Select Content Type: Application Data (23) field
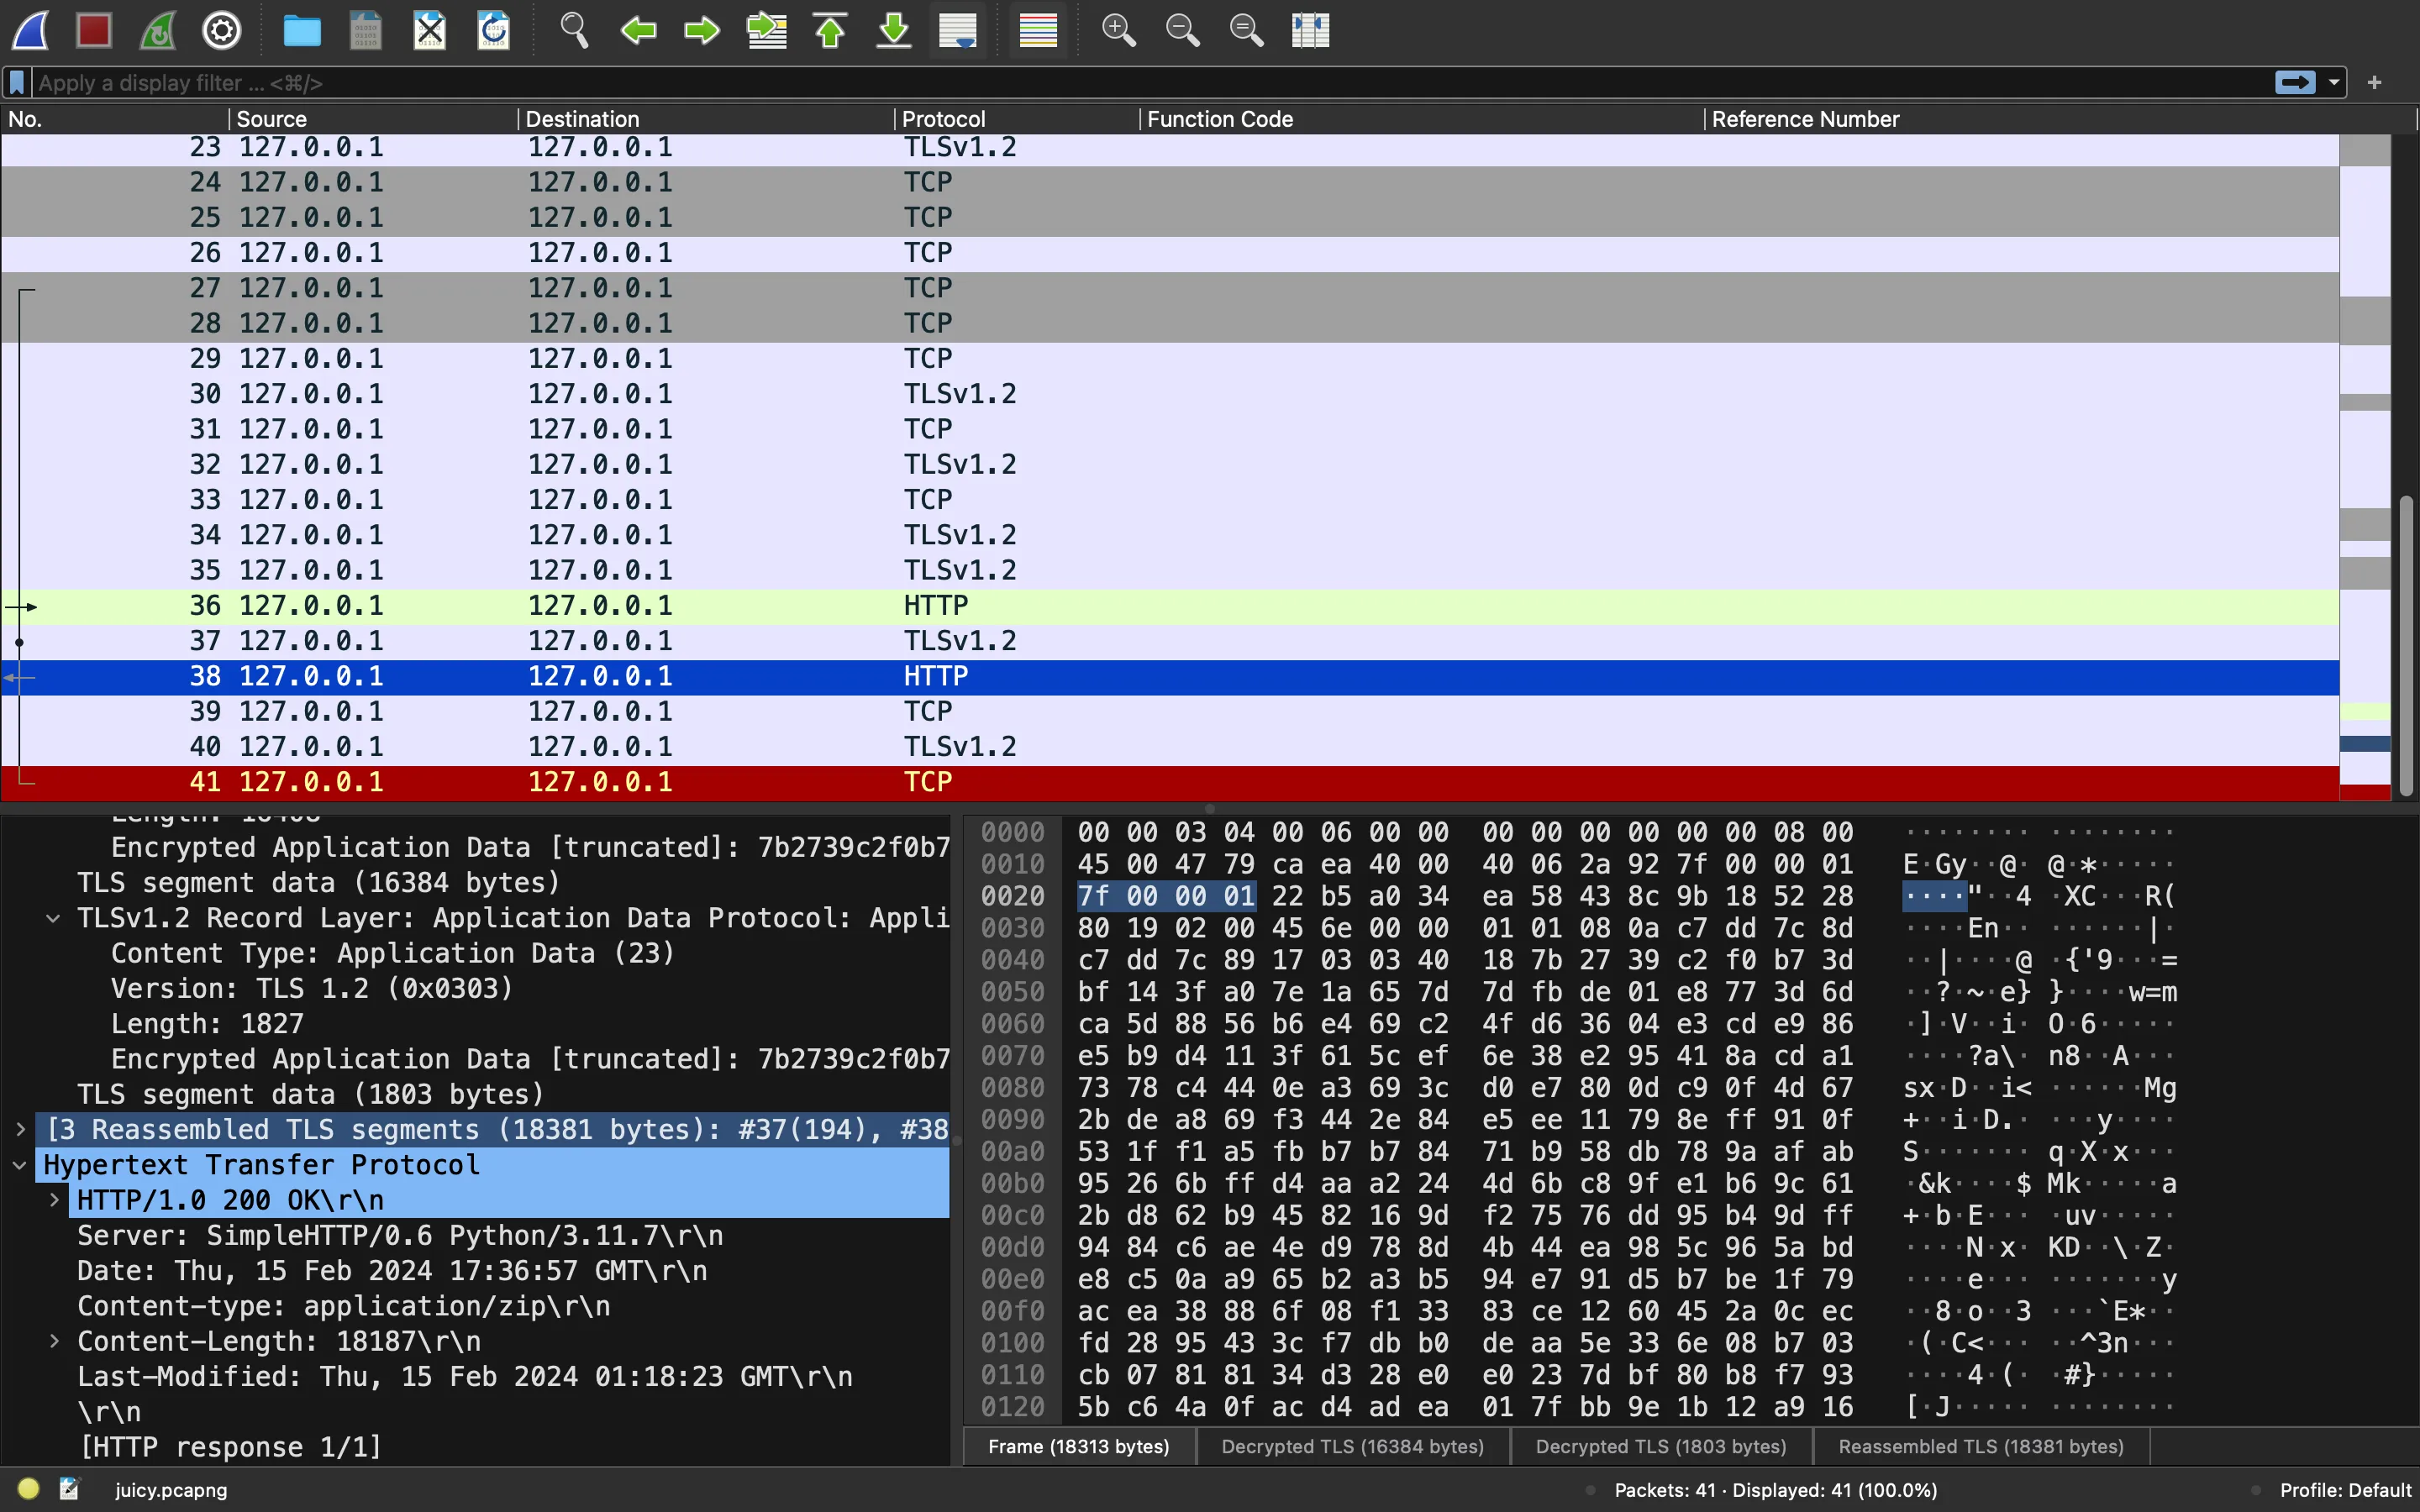Screen dimensions: 2420x1512 click(393, 953)
